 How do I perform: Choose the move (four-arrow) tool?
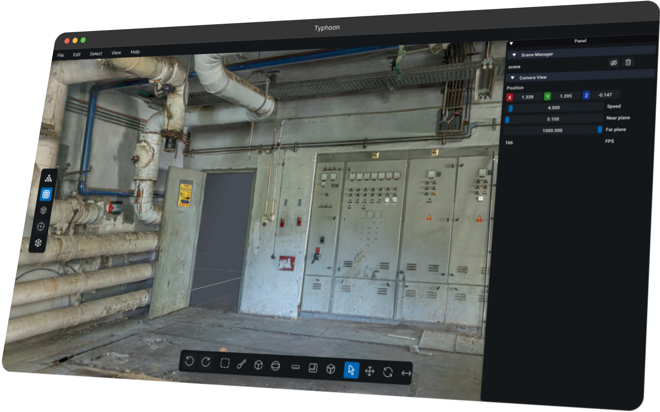370,371
